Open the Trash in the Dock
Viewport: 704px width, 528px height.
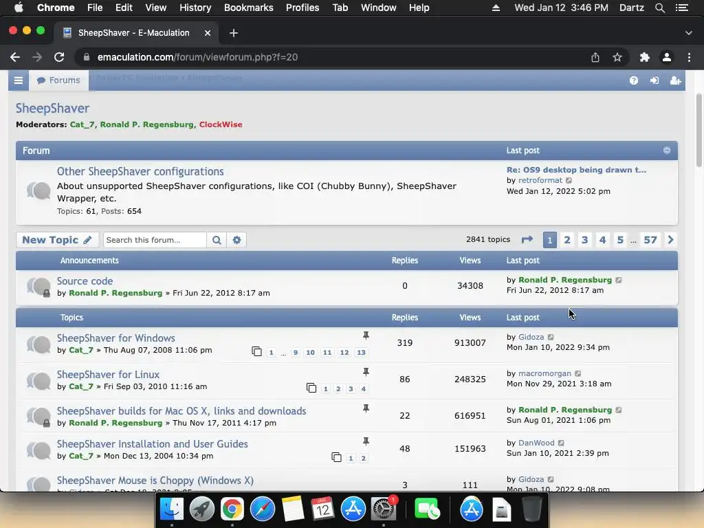(532, 509)
